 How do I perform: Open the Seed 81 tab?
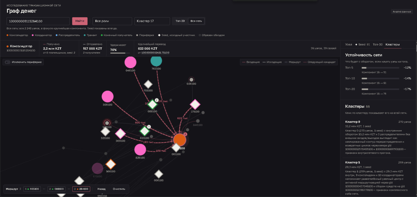click(362, 44)
